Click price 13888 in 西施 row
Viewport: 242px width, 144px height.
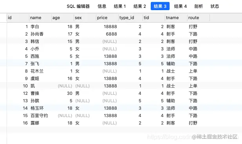110,56
